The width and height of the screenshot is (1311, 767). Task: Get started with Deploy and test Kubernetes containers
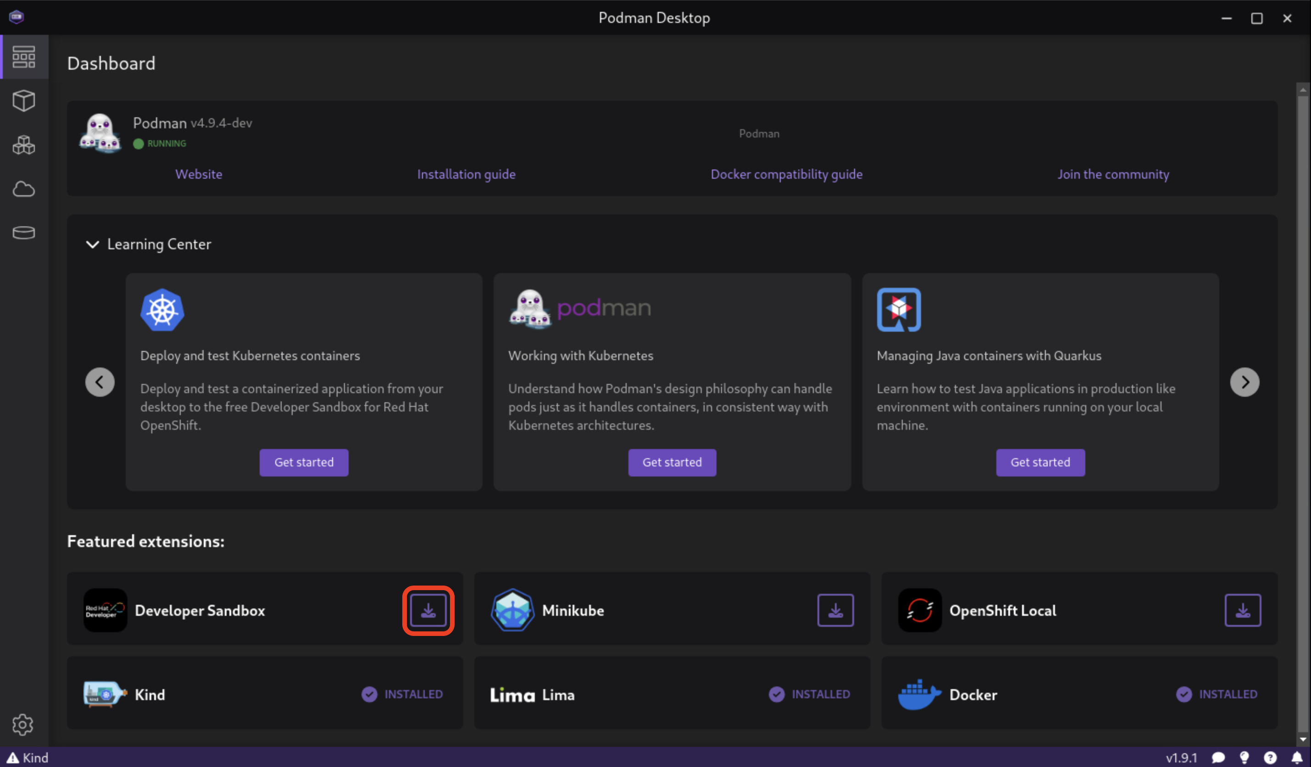tap(304, 462)
